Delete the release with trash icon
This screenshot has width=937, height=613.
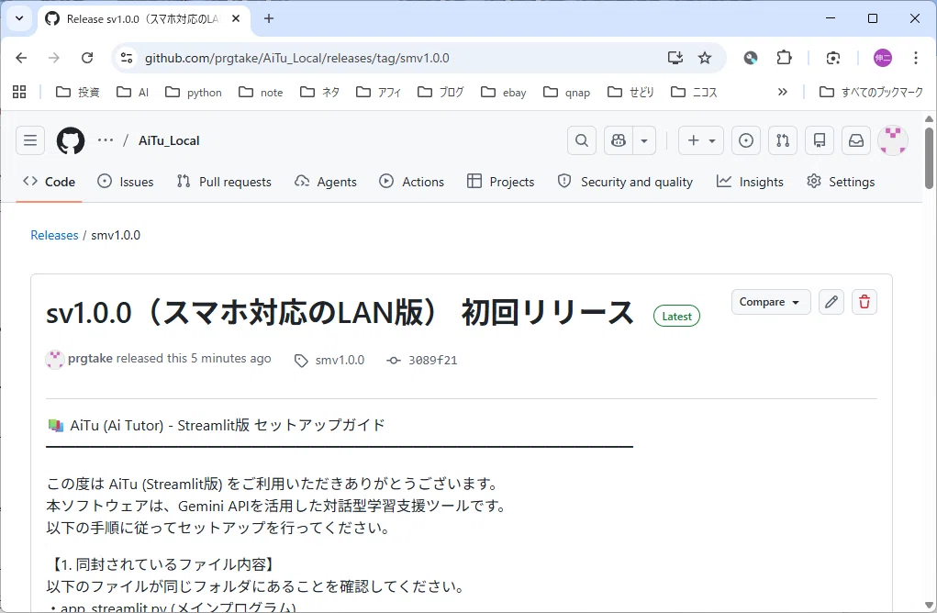click(864, 302)
